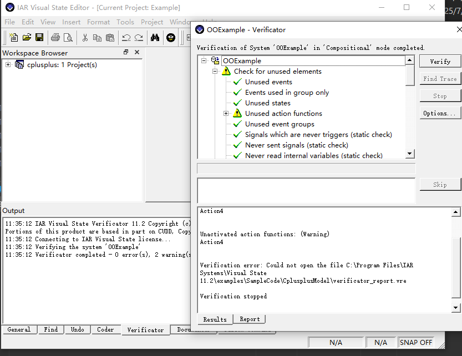Expand the cplusplus workspace node
462x356 pixels.
click(x=8, y=64)
